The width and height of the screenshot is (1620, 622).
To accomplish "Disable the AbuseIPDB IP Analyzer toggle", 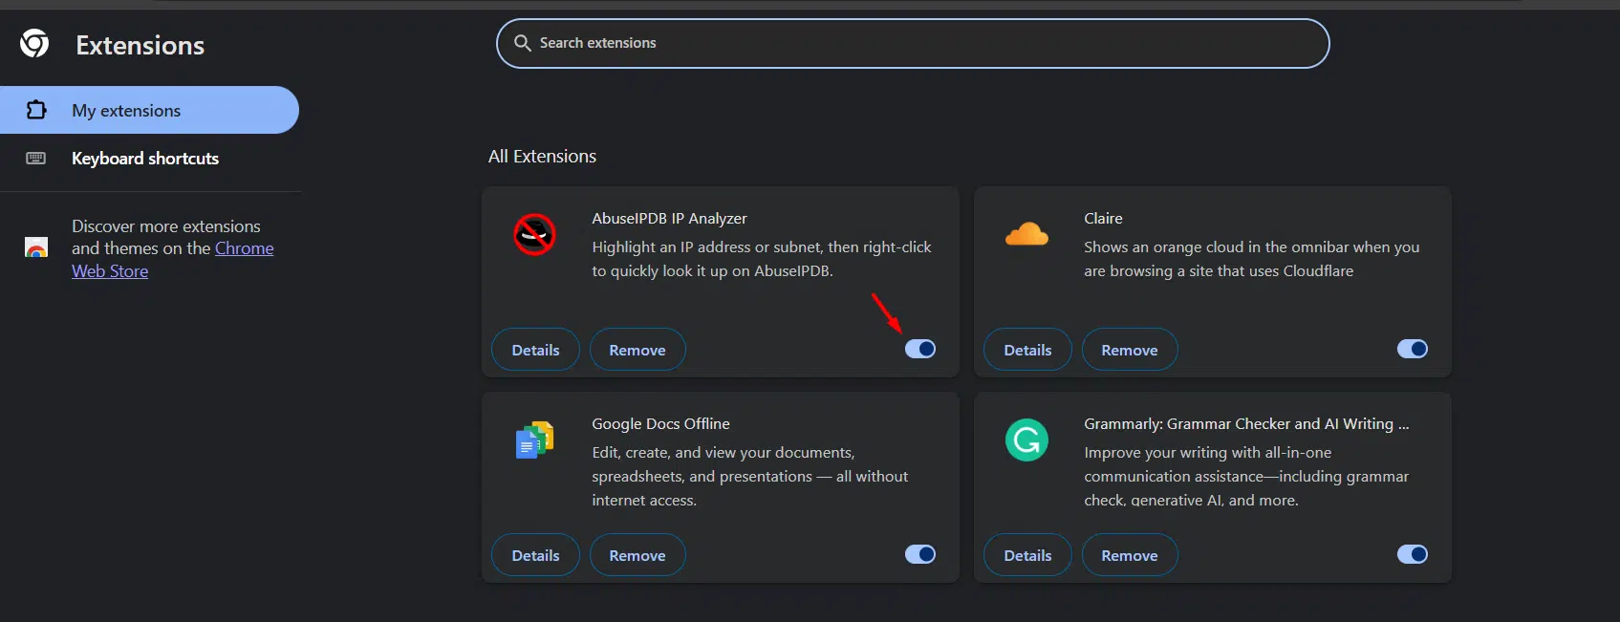I will [920, 349].
